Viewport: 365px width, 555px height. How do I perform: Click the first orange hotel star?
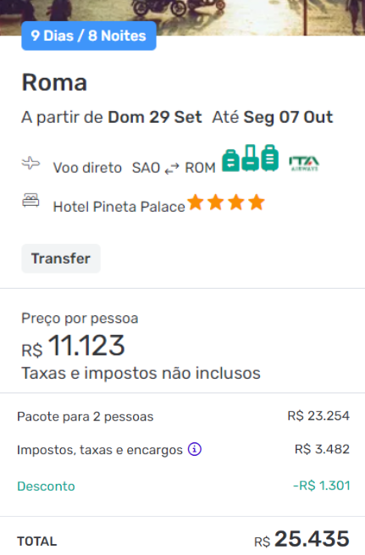pyautogui.click(x=196, y=203)
